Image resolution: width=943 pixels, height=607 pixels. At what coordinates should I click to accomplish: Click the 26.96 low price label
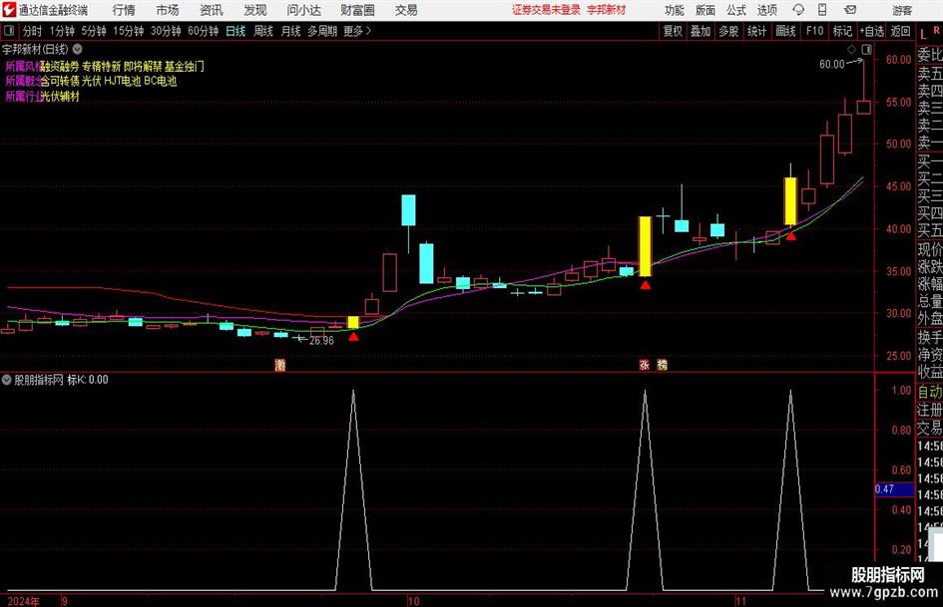(321, 341)
